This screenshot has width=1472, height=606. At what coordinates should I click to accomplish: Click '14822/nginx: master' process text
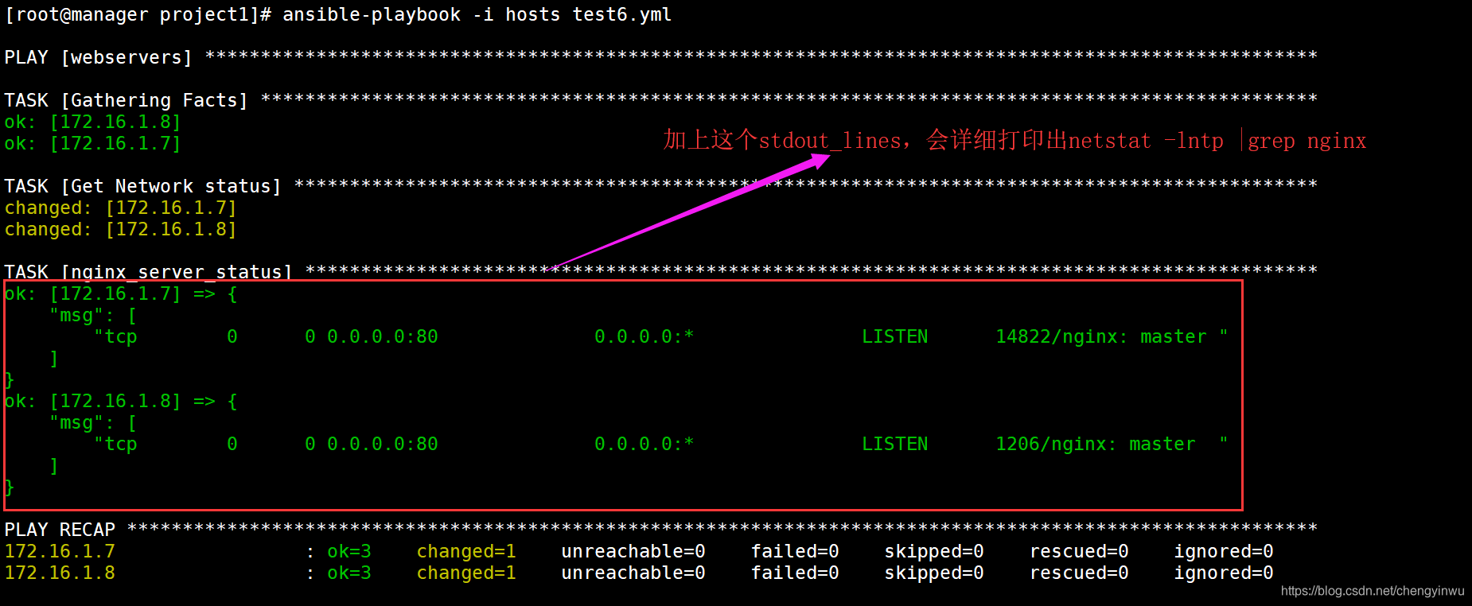1101,337
